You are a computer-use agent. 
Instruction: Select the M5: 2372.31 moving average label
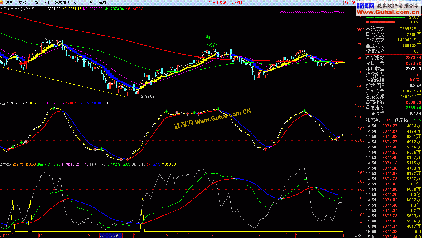point(135,9)
